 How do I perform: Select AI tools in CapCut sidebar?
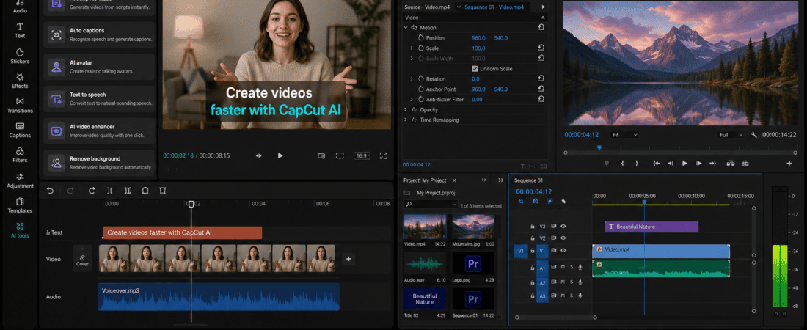(20, 230)
